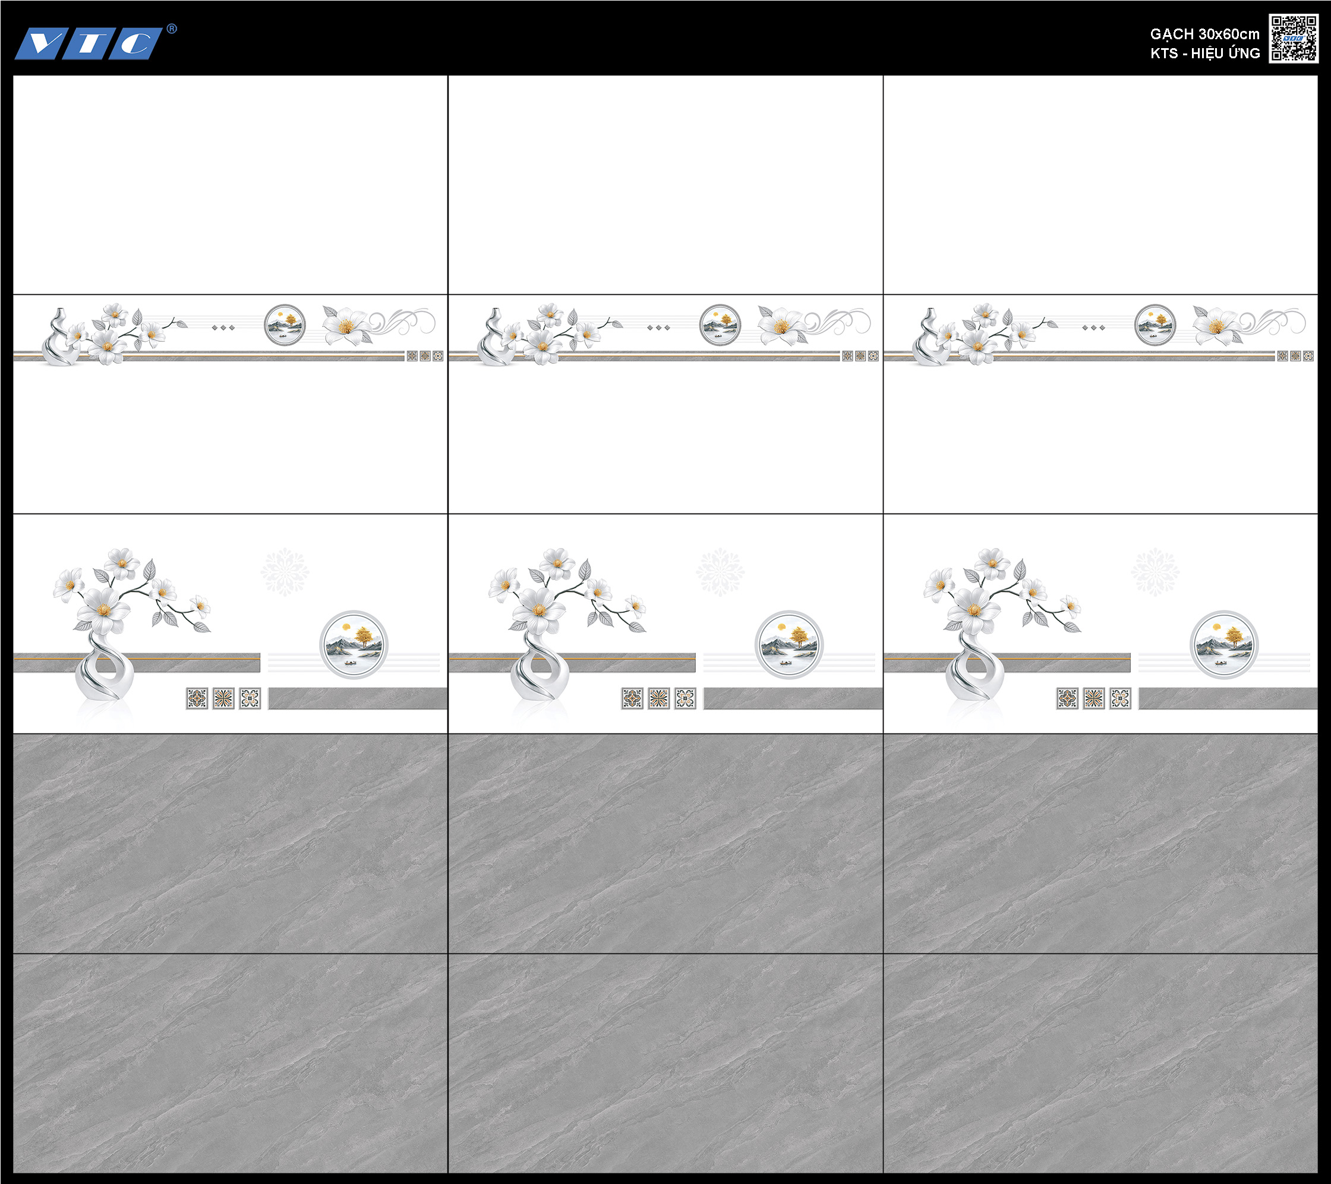
Task: Select the bottom-left gray marble tile
Action: [x=230, y=1063]
